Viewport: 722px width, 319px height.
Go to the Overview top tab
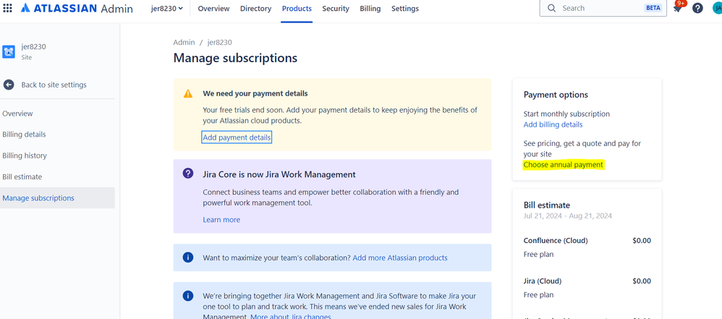pyautogui.click(x=213, y=8)
